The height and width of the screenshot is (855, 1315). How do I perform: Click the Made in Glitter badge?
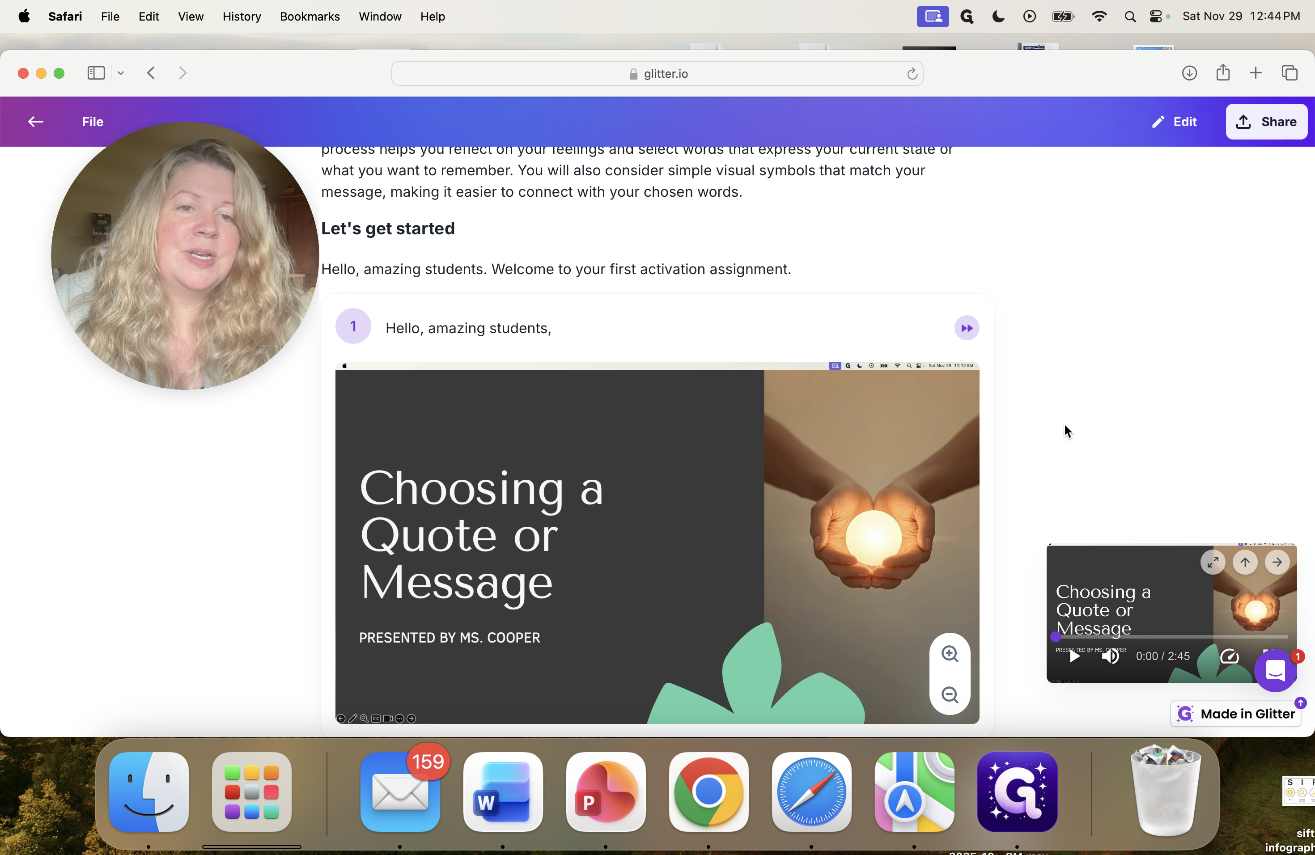click(x=1236, y=714)
